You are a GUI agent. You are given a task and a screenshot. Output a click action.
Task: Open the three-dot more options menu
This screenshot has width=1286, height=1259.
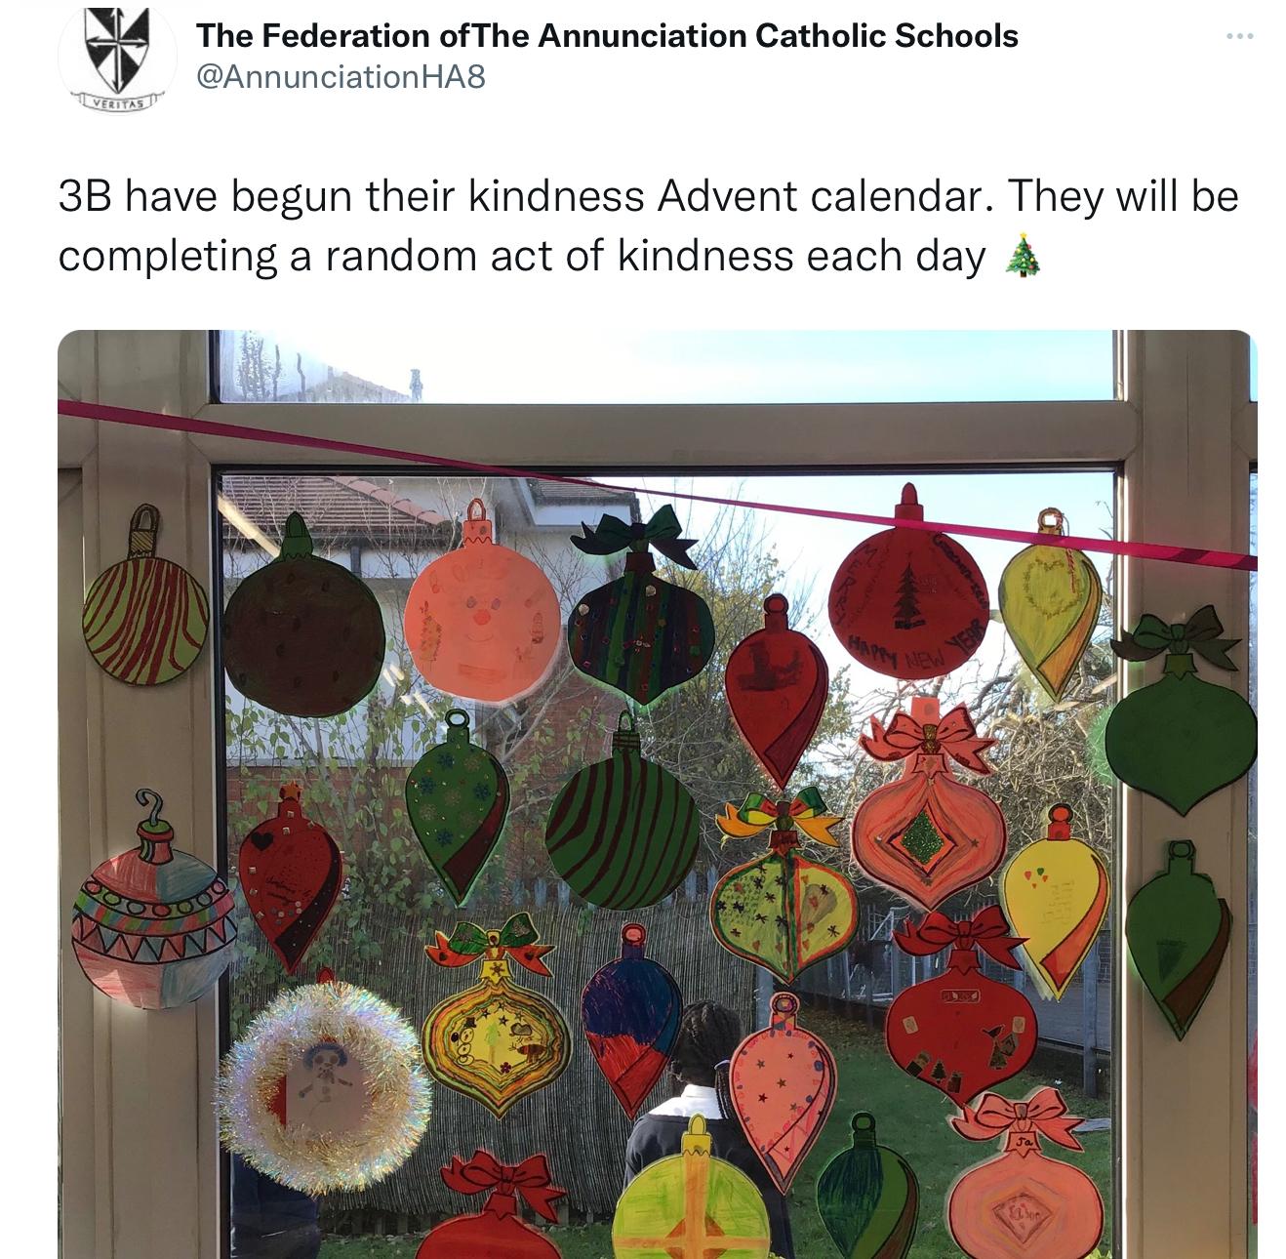[x=1239, y=36]
